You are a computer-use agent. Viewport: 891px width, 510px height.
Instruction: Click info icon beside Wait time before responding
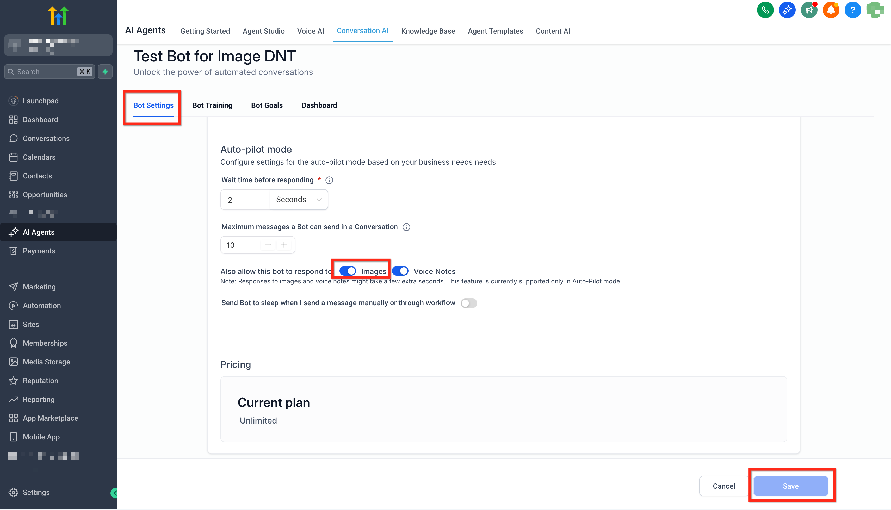pyautogui.click(x=329, y=180)
